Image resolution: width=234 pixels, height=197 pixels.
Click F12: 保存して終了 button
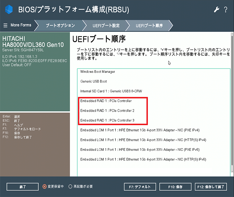click(x=211, y=187)
